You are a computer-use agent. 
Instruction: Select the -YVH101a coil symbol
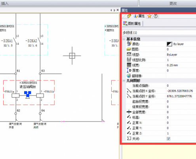tap(15, 95)
